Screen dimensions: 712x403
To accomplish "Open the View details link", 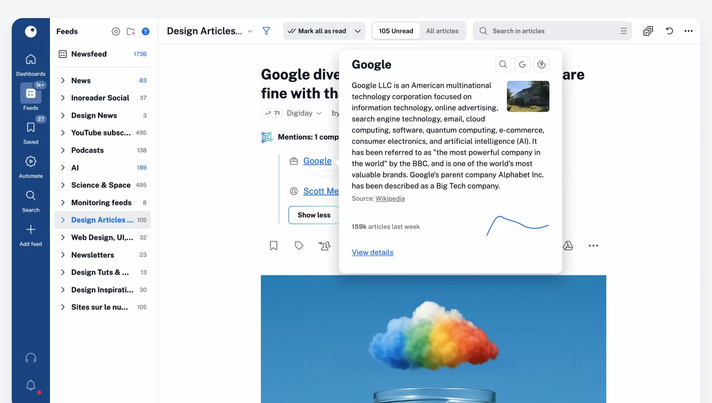I will point(372,252).
